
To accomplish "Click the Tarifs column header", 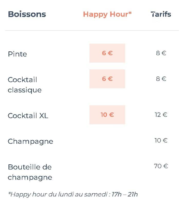I will point(161,14).
